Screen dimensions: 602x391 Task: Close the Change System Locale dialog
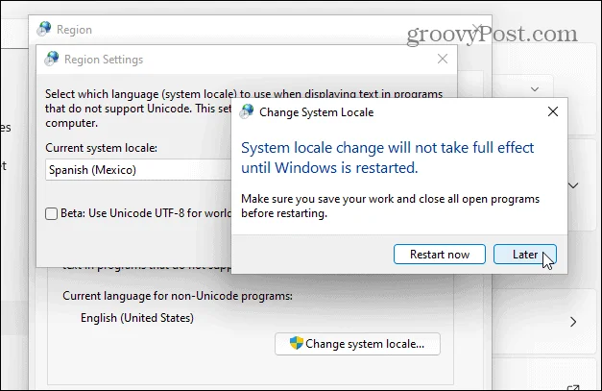click(x=553, y=111)
